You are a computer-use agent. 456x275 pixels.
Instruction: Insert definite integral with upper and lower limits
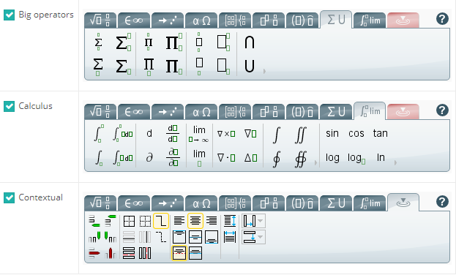pyautogui.click(x=99, y=133)
